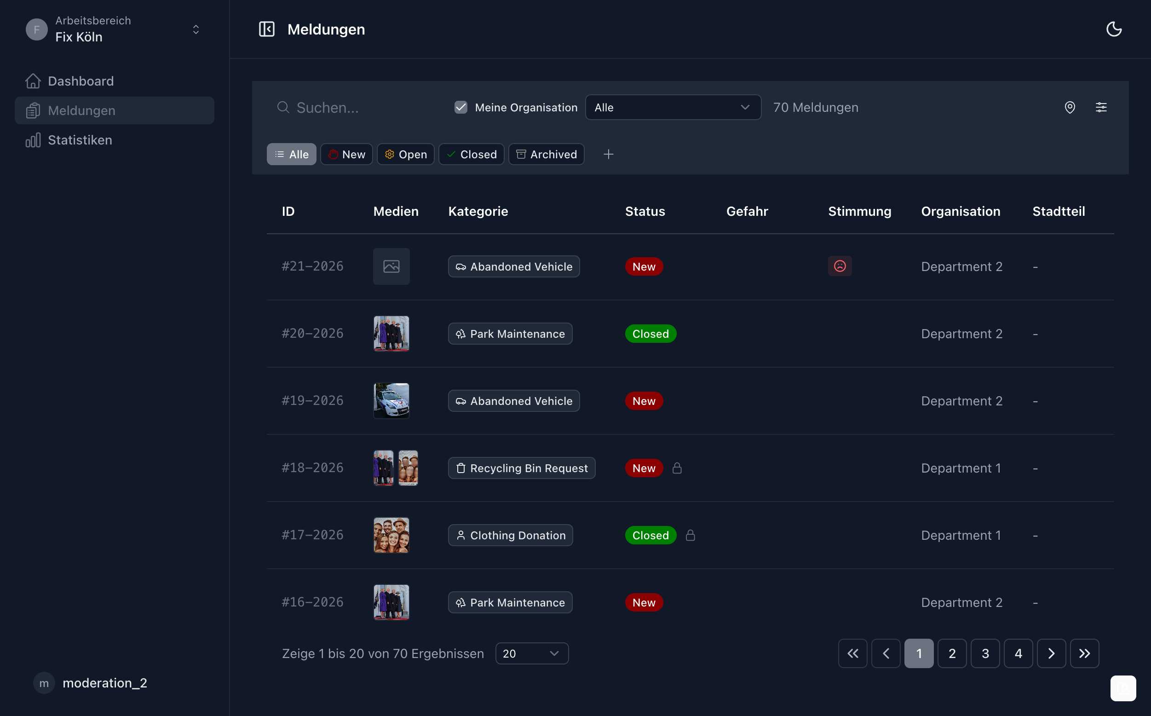This screenshot has width=1151, height=716.
Task: Collapse the sidebar via the panel icon
Action: (266, 29)
